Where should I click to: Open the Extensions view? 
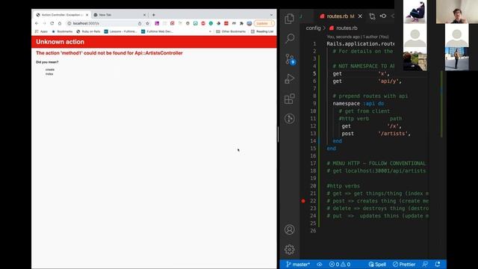pos(289,99)
